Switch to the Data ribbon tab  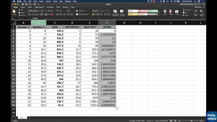pos(58,7)
